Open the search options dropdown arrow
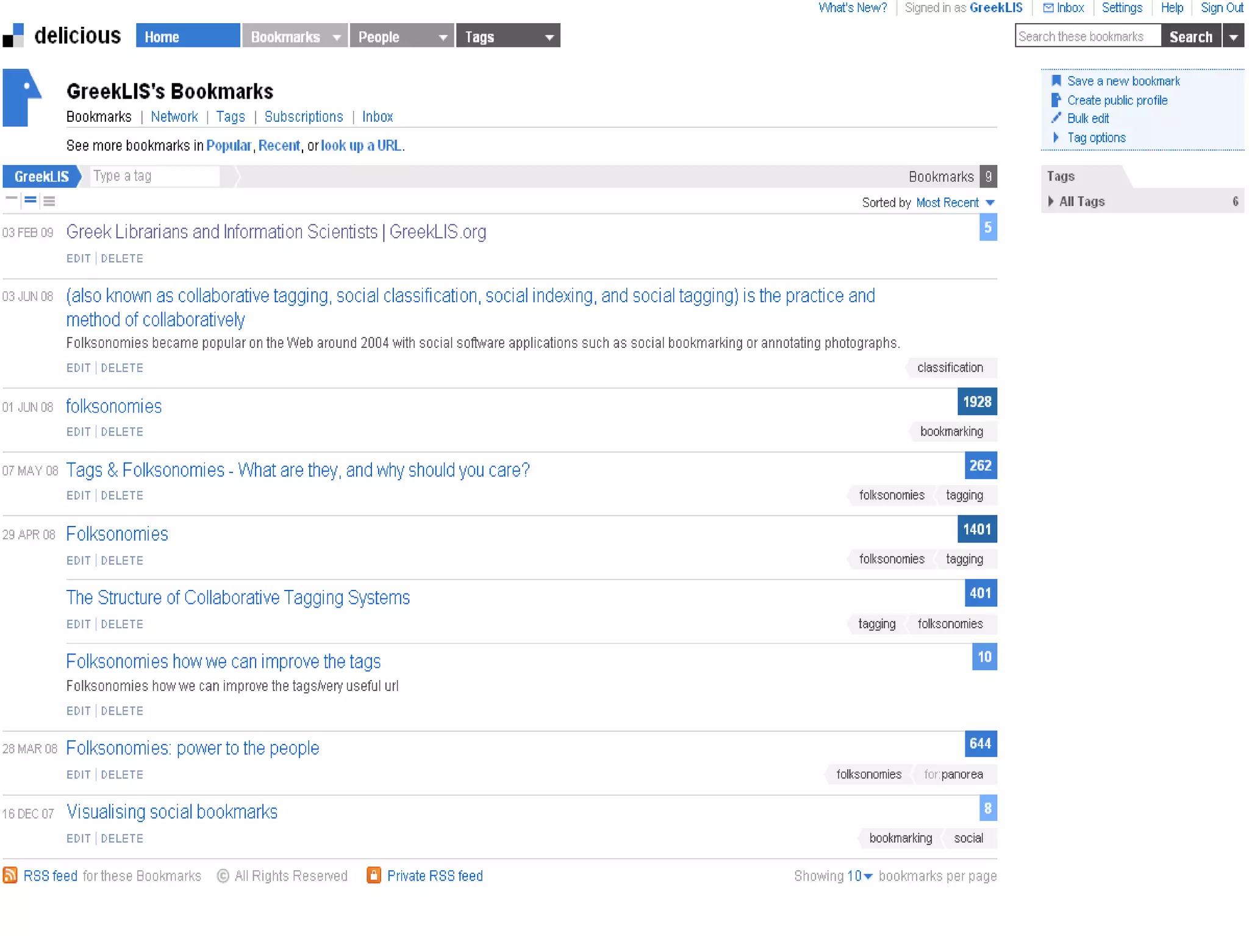Screen dimensions: 1249x936 coord(1233,37)
